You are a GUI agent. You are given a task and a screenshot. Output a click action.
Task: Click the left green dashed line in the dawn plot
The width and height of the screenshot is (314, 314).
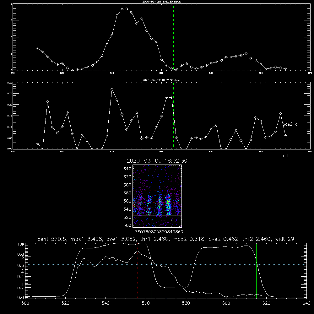(x=100, y=37)
